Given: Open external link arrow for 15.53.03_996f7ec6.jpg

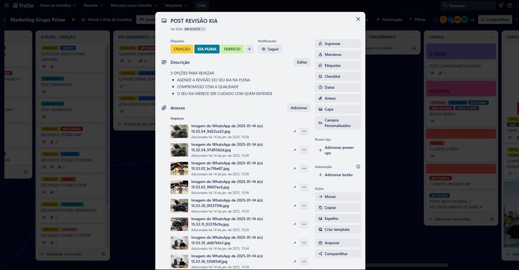Looking at the screenshot, I should click(x=295, y=187).
